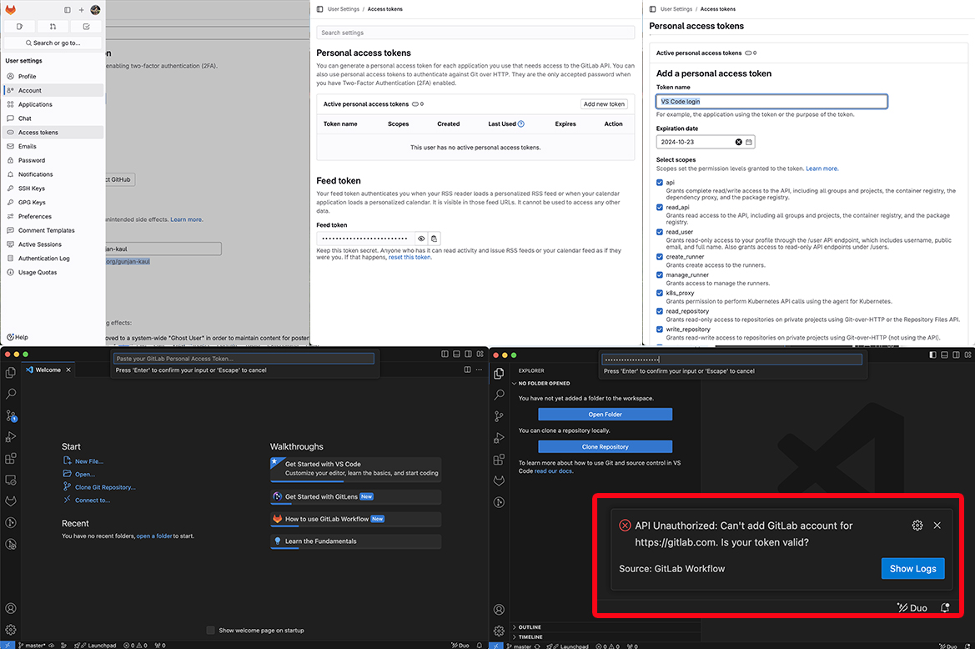Screen dimensions: 975x649
Task: Open the user avatar menu in GitLab sidebar
Action: pyautogui.click(x=95, y=9)
